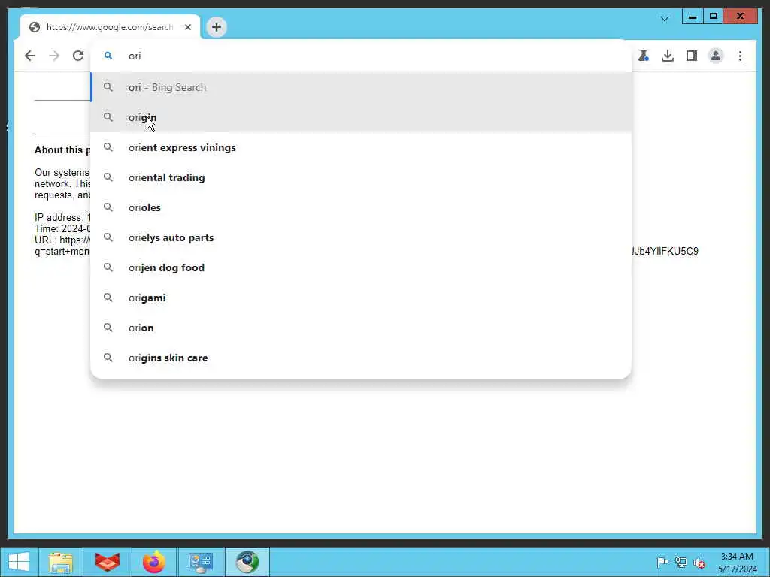Open the Windows Start menu
The width and height of the screenshot is (770, 577).
19,562
